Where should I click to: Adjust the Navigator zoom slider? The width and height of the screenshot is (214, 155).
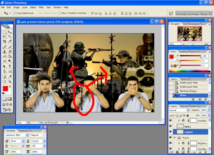[x=193, y=44]
